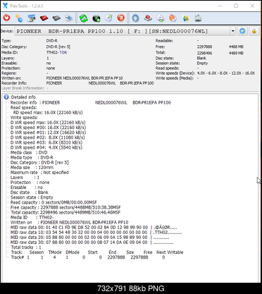Select 'Disc Category : DVD-R [rev 5]' tree line
The height and width of the screenshot is (294, 262).
point(39,162)
